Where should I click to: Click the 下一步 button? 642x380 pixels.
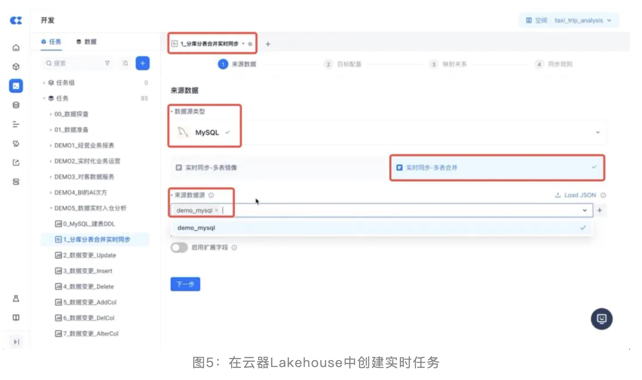tap(185, 284)
